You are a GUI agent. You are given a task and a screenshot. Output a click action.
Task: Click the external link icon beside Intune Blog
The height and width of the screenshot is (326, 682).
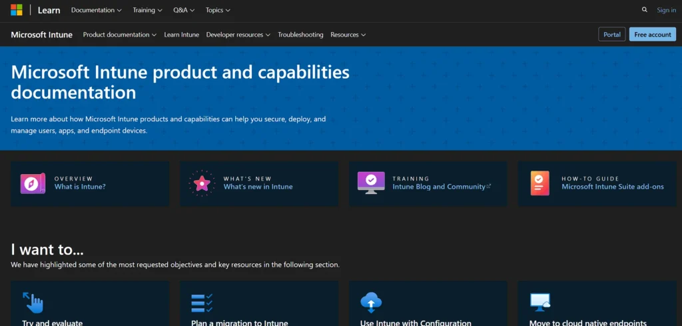point(489,186)
